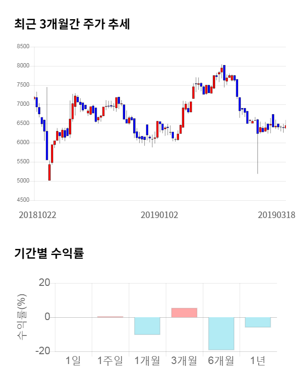Click the light blue 1개월 return bar
Image resolution: width=300 pixels, height=379 pixels.
click(x=147, y=326)
